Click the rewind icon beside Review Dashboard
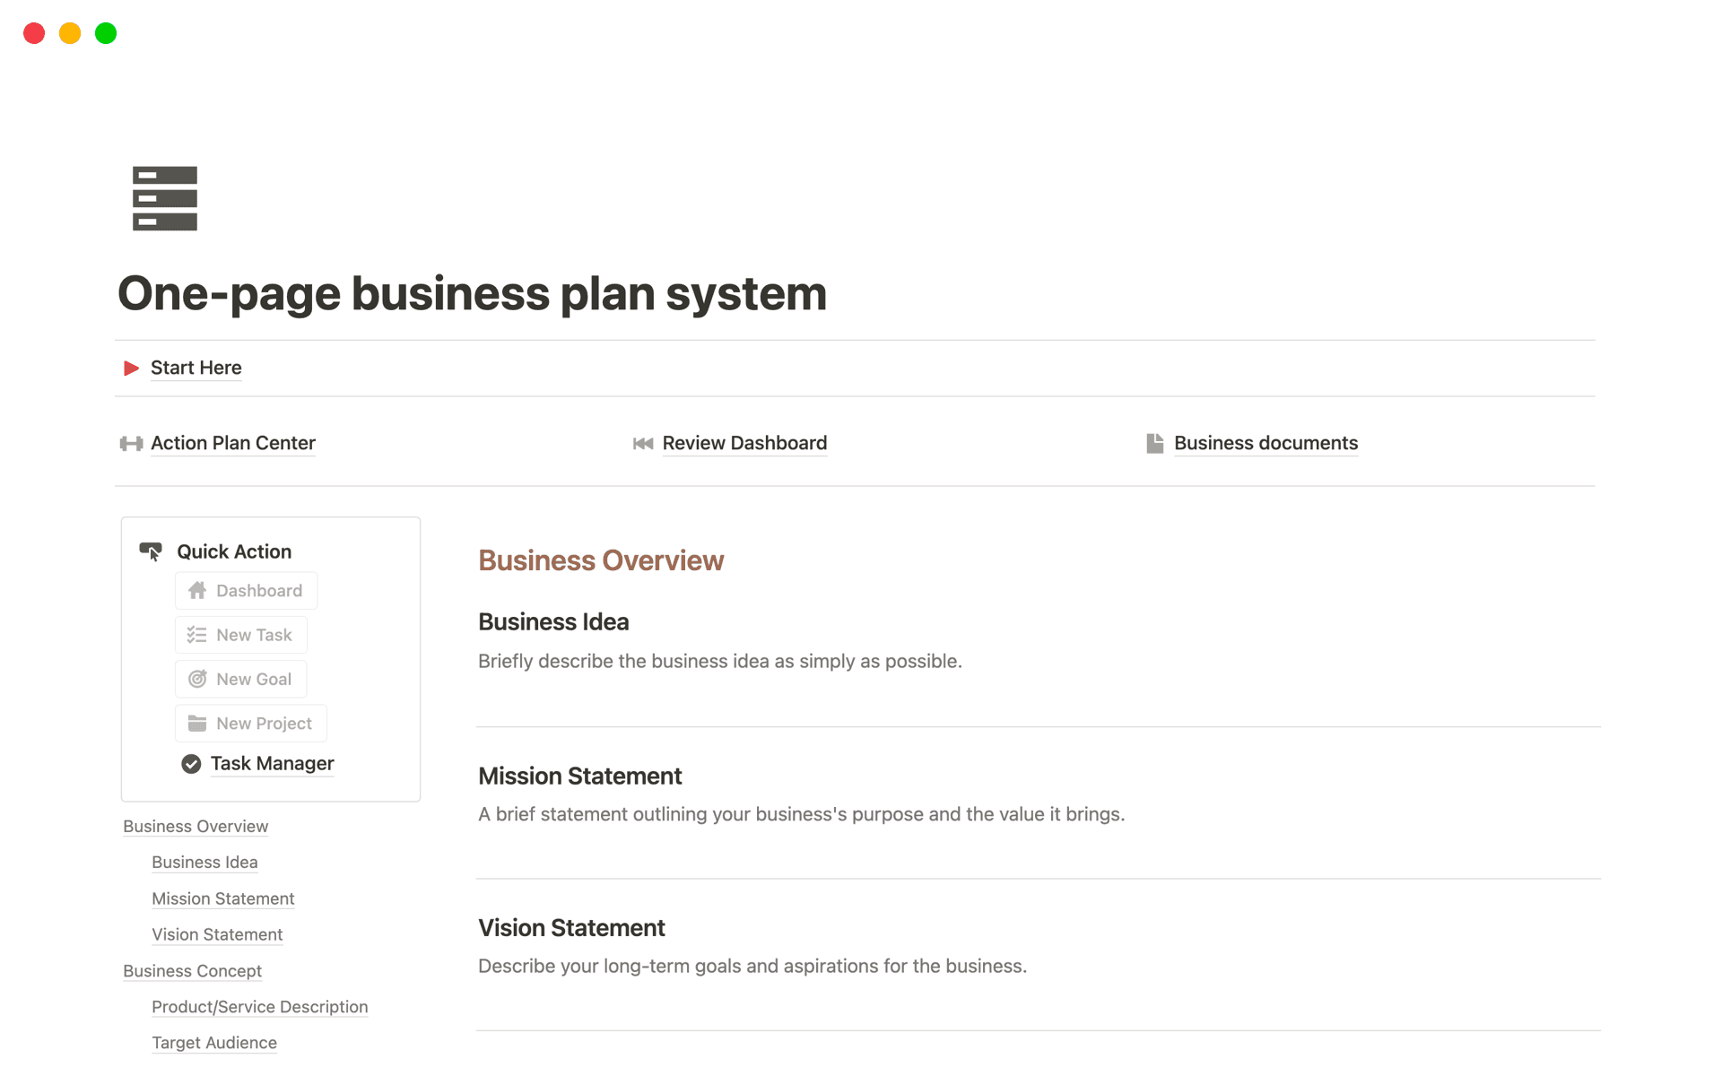 pos(643,443)
